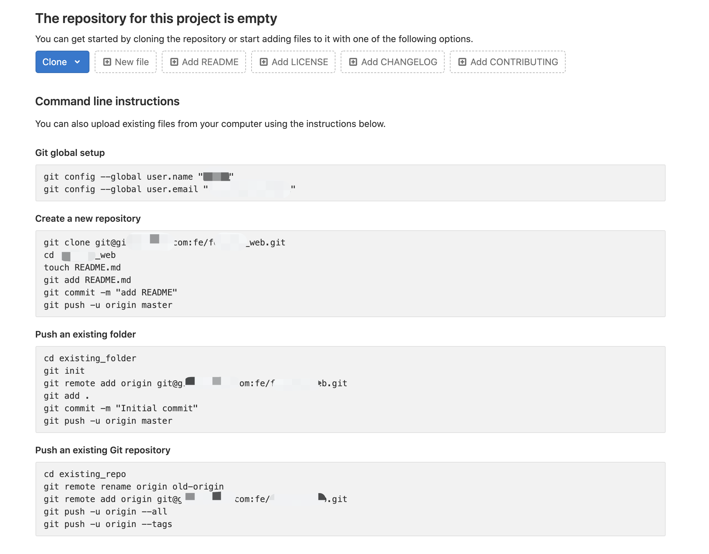The image size is (709, 554).
Task: Click the Command line instructions heading
Action: point(108,101)
